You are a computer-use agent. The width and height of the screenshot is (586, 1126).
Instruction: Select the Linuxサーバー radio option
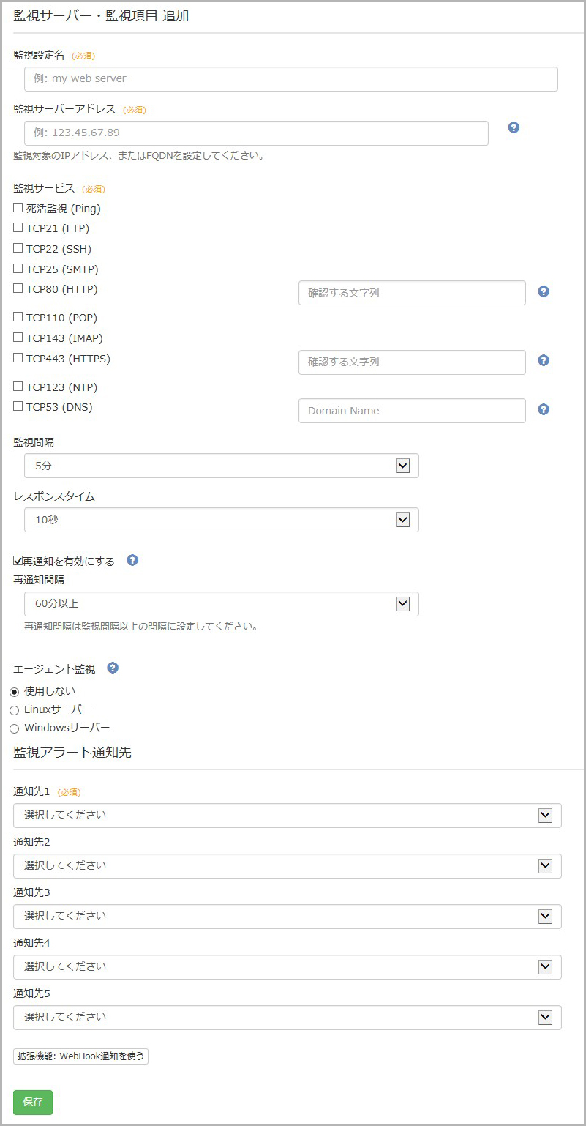[14, 710]
